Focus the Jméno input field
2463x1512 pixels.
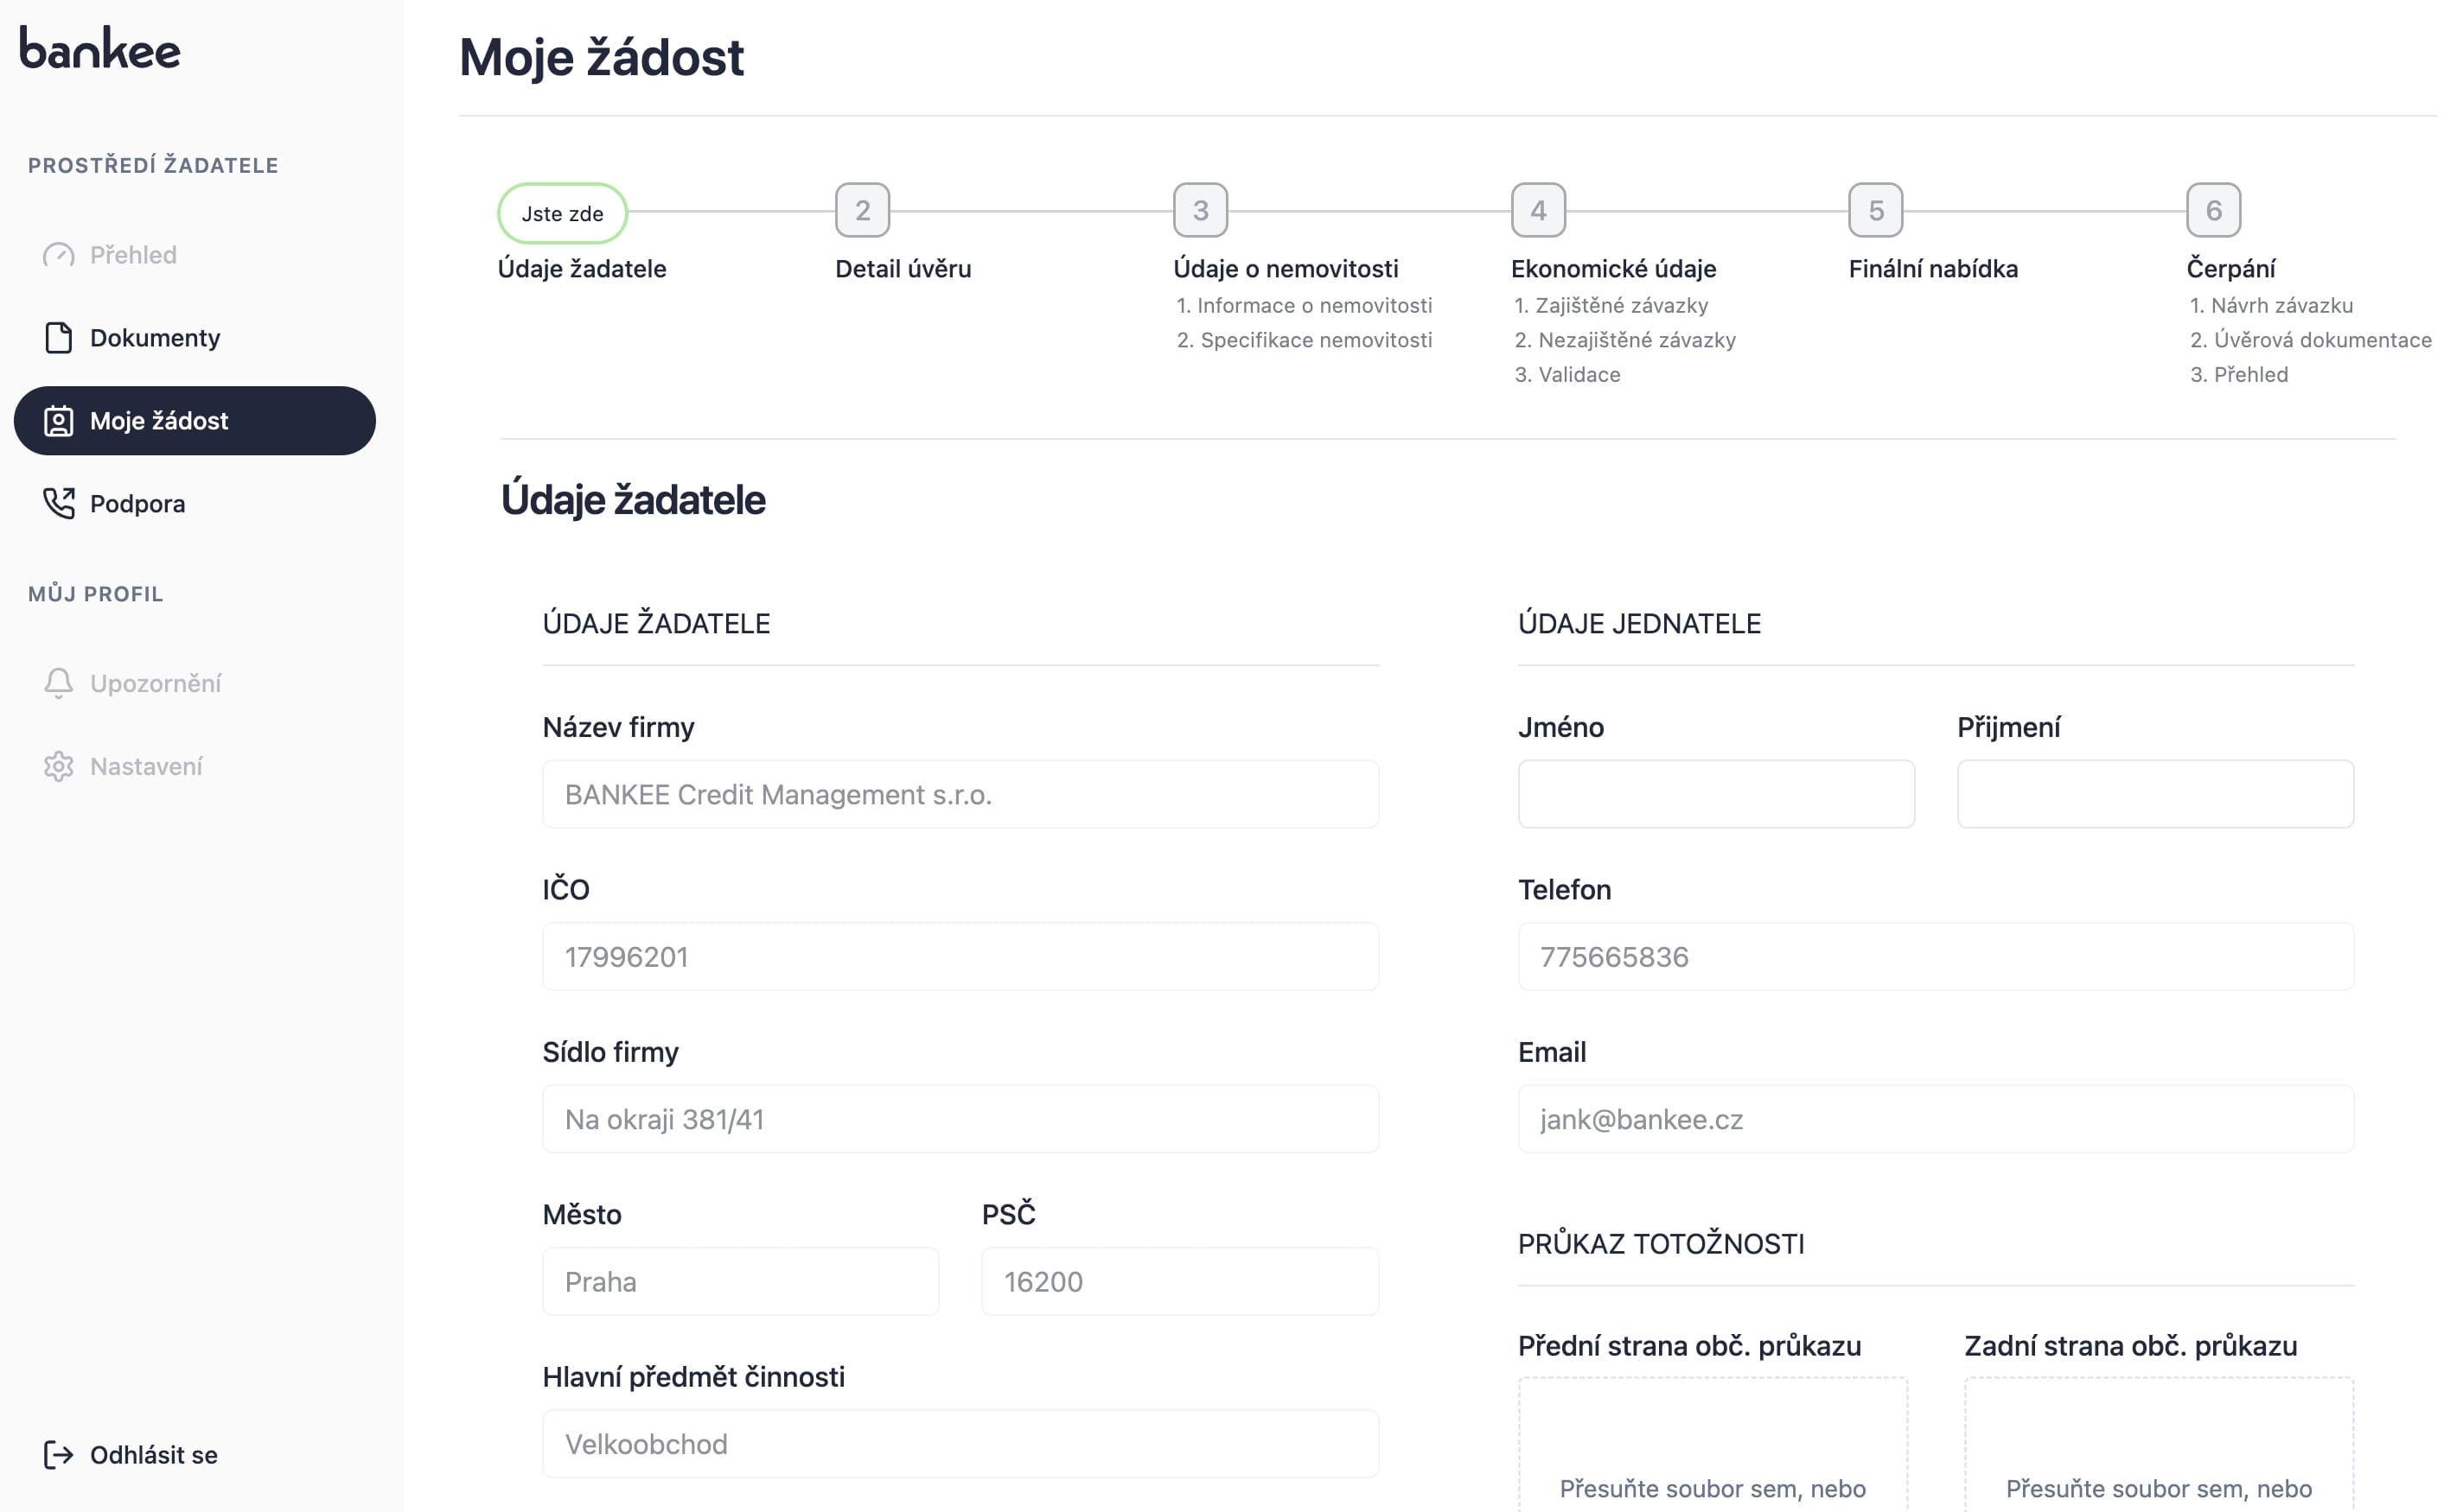click(1714, 794)
